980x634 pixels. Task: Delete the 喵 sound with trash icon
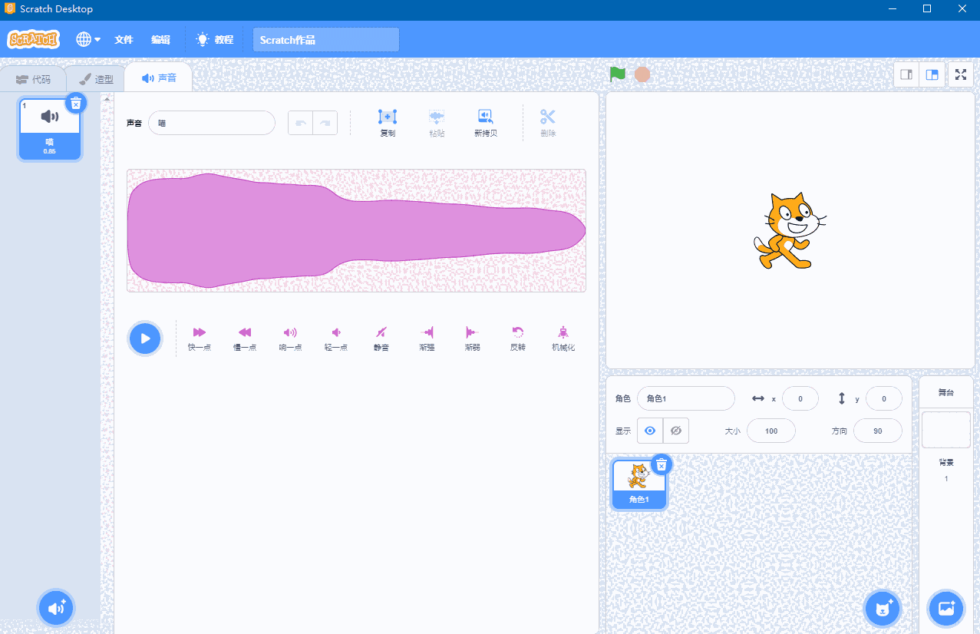pyautogui.click(x=75, y=103)
